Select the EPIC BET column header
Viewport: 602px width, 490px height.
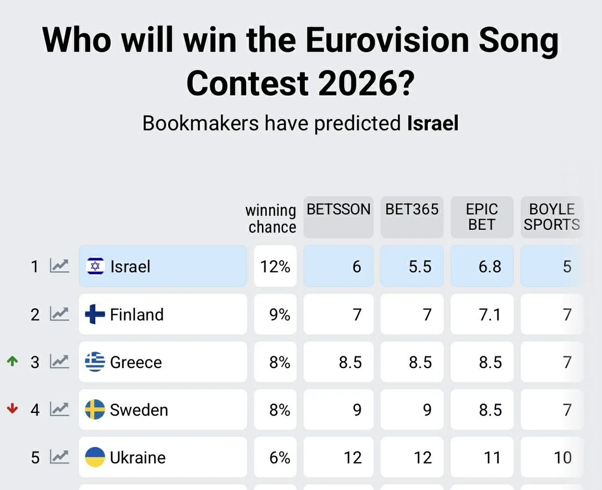pos(482,217)
